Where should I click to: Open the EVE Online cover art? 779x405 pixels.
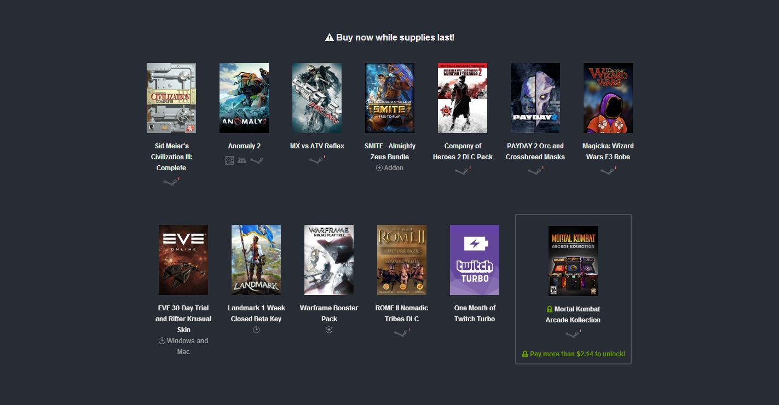[x=183, y=260]
